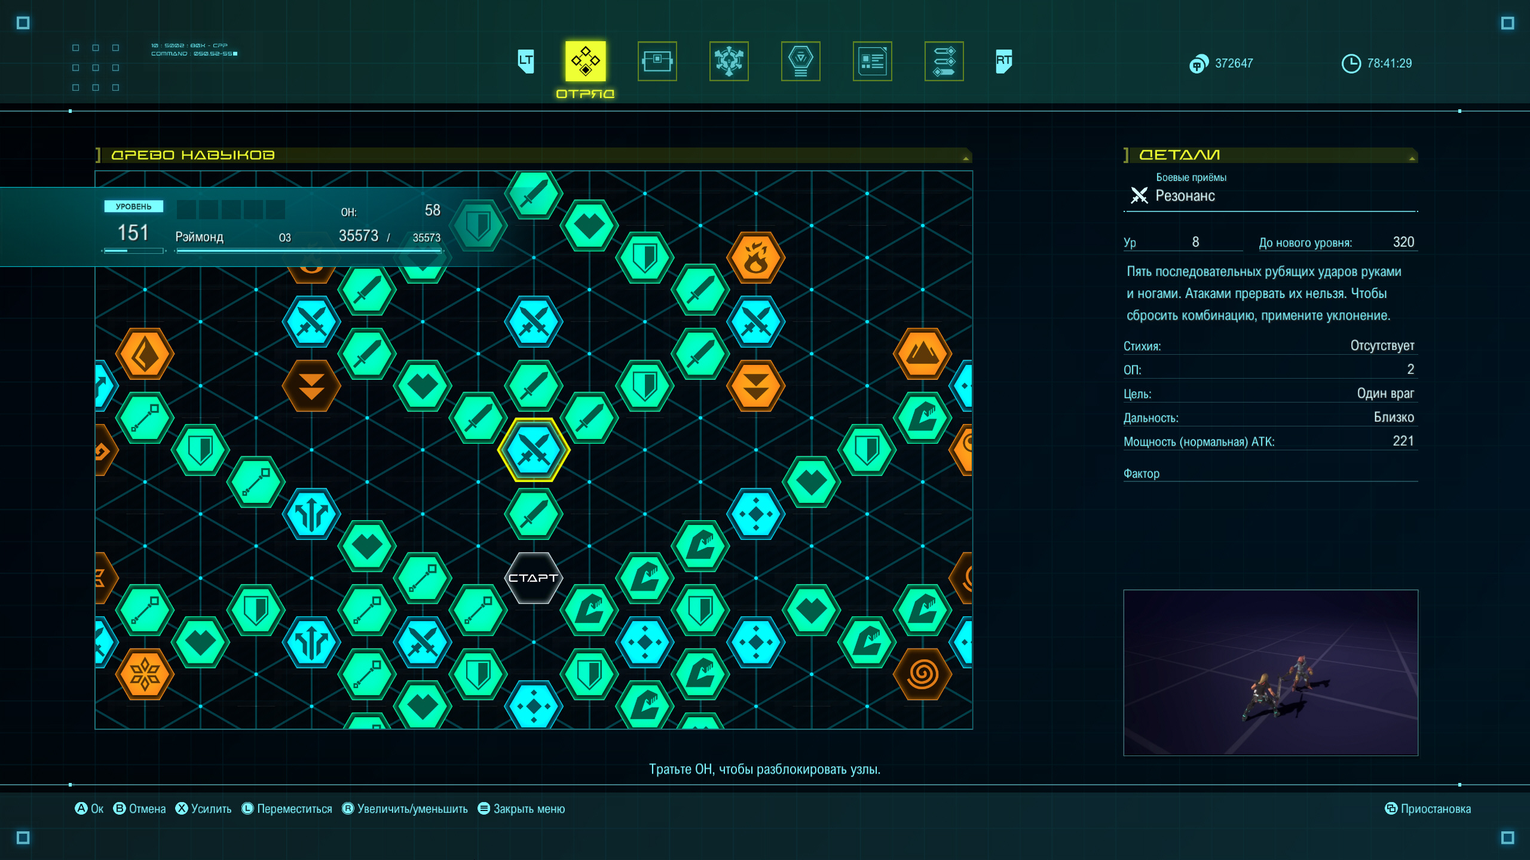Switch to the ОТРЯД tab
Image resolution: width=1530 pixels, height=860 pixels.
coord(585,61)
